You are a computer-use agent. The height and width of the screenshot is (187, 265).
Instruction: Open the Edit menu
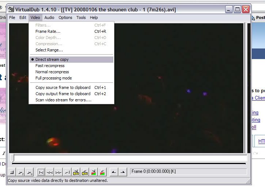(23, 17)
